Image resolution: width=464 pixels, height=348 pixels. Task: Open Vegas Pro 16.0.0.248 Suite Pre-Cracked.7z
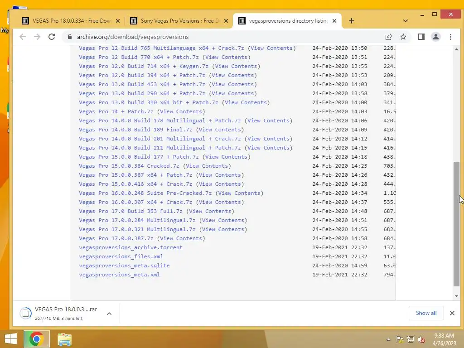(145, 193)
